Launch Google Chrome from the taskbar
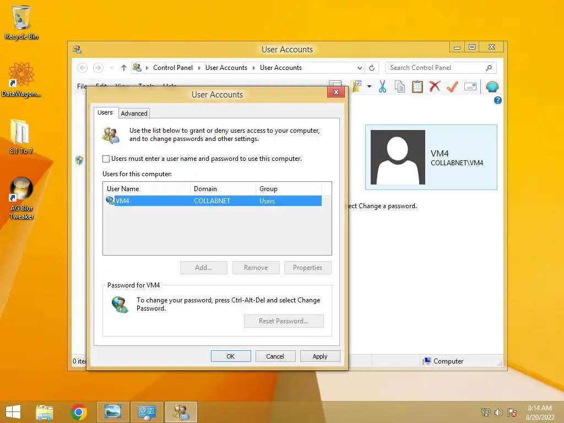The width and height of the screenshot is (564, 423). click(78, 412)
